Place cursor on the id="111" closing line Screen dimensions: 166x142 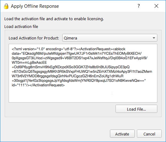coord(38,85)
